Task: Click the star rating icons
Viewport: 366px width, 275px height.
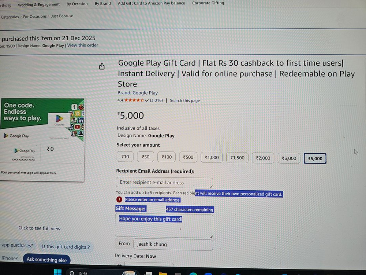Action: [x=134, y=100]
